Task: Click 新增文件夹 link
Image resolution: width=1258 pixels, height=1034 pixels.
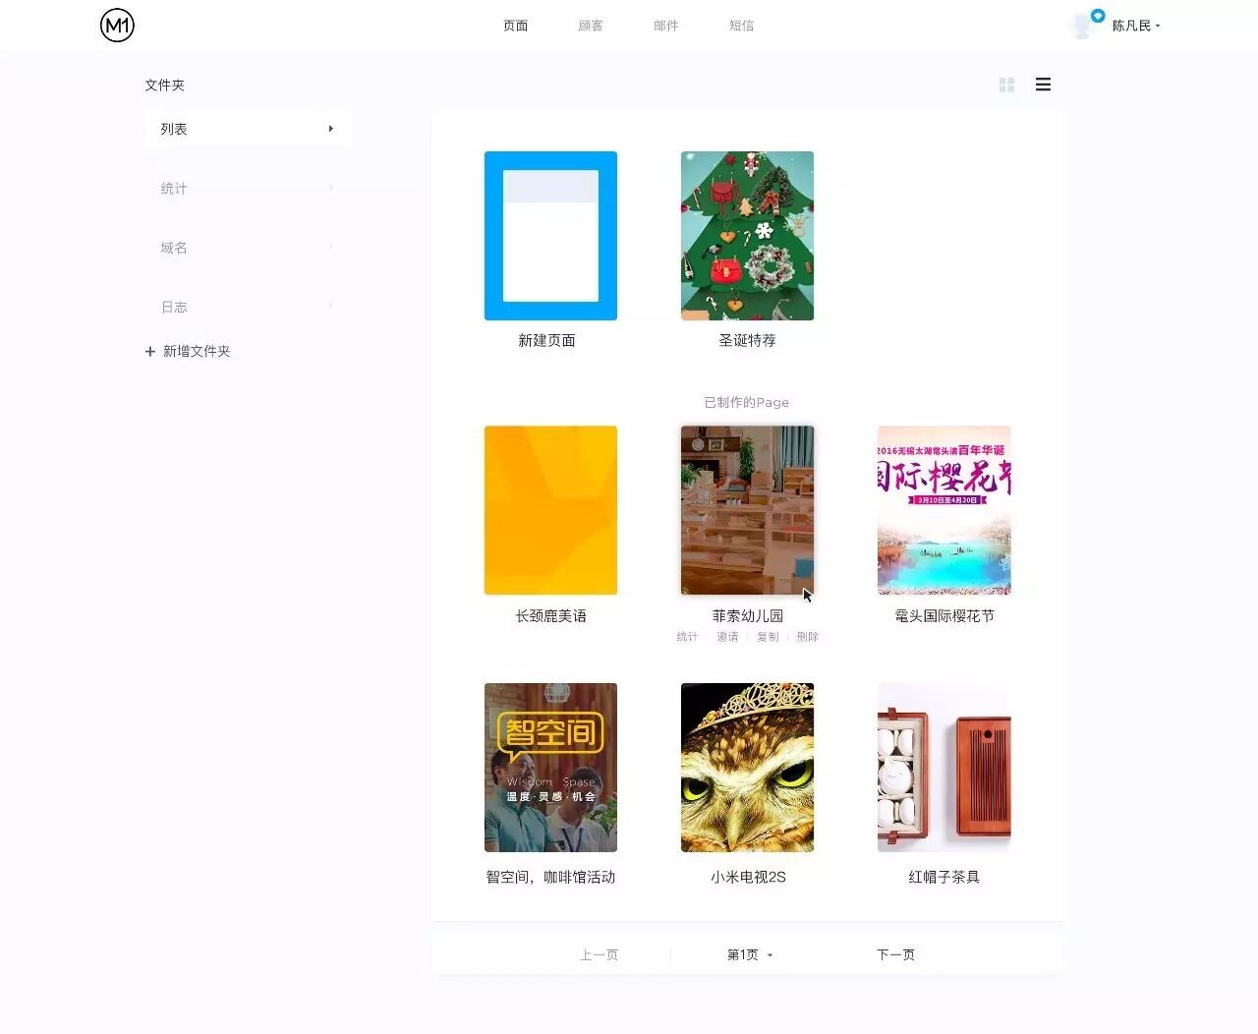Action: (197, 351)
